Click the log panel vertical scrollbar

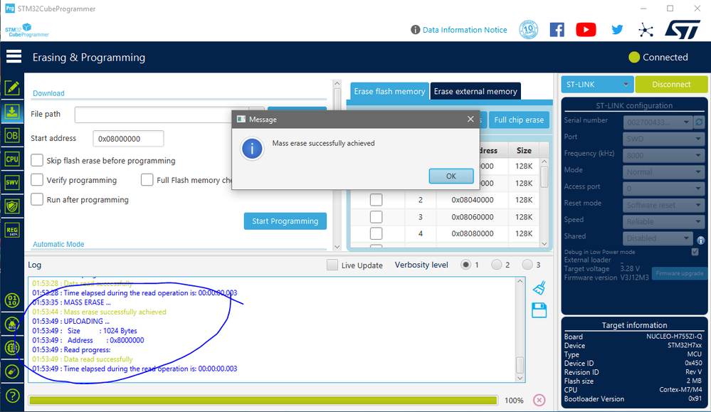[x=520, y=329]
